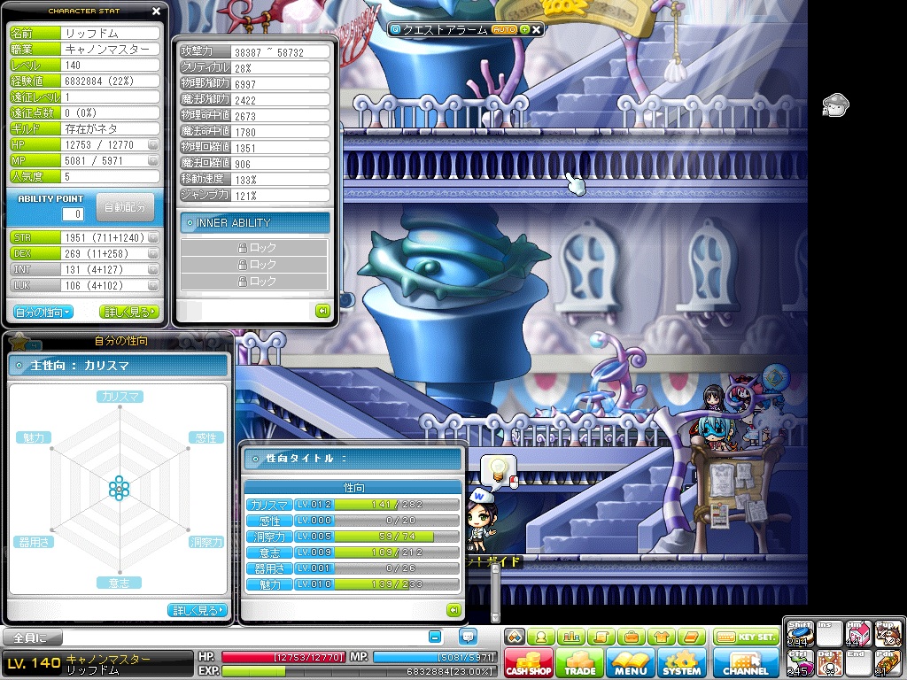
Task: Open the stats bar-chart icon in toolbar
Action: coord(571,637)
